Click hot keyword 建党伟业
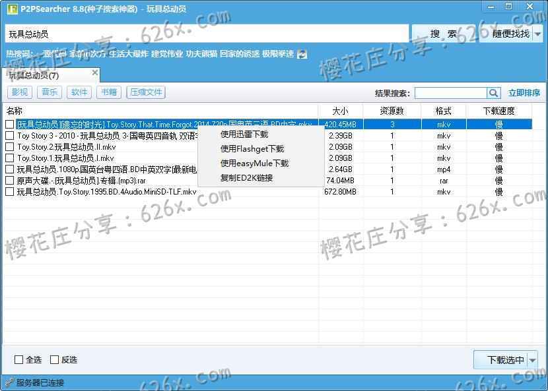This screenshot has width=548, height=391. pyautogui.click(x=167, y=54)
